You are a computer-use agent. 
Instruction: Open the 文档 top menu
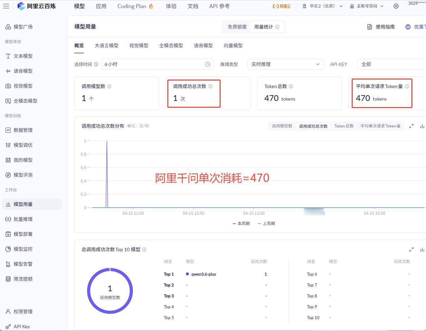coord(193,6)
